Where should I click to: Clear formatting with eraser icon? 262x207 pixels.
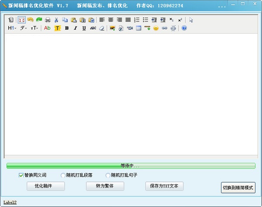(102, 28)
